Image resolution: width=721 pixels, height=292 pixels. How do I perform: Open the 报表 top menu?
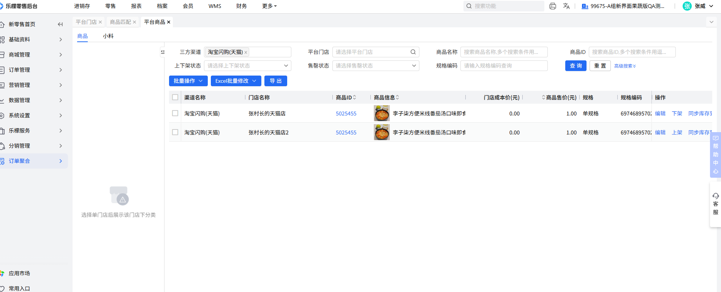pyautogui.click(x=136, y=6)
